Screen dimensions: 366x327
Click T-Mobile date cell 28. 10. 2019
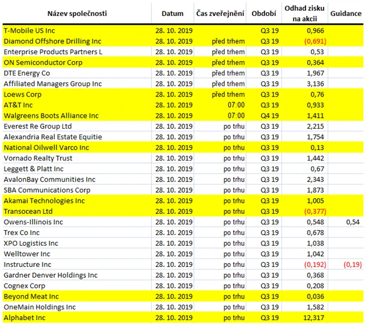174,30
